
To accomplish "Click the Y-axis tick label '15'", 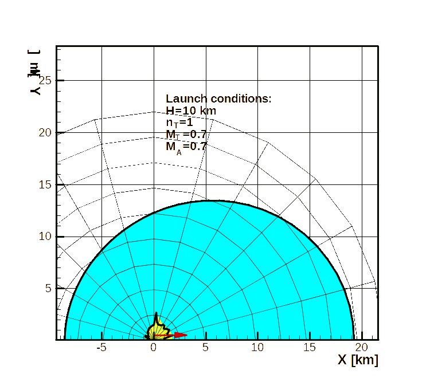I will pos(45,184).
